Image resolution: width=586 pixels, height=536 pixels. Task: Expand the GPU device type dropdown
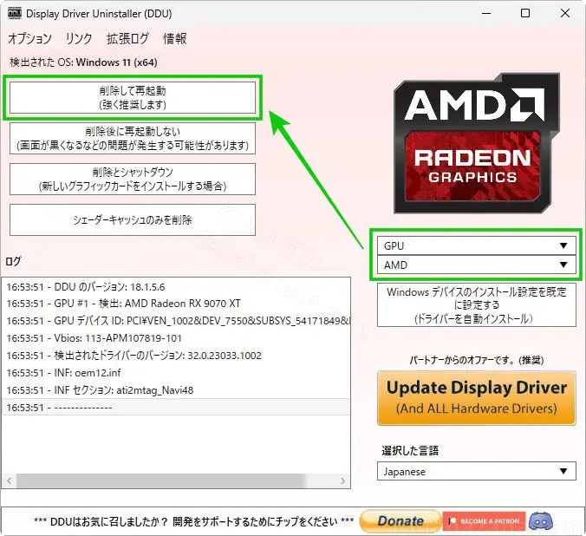pyautogui.click(x=477, y=245)
